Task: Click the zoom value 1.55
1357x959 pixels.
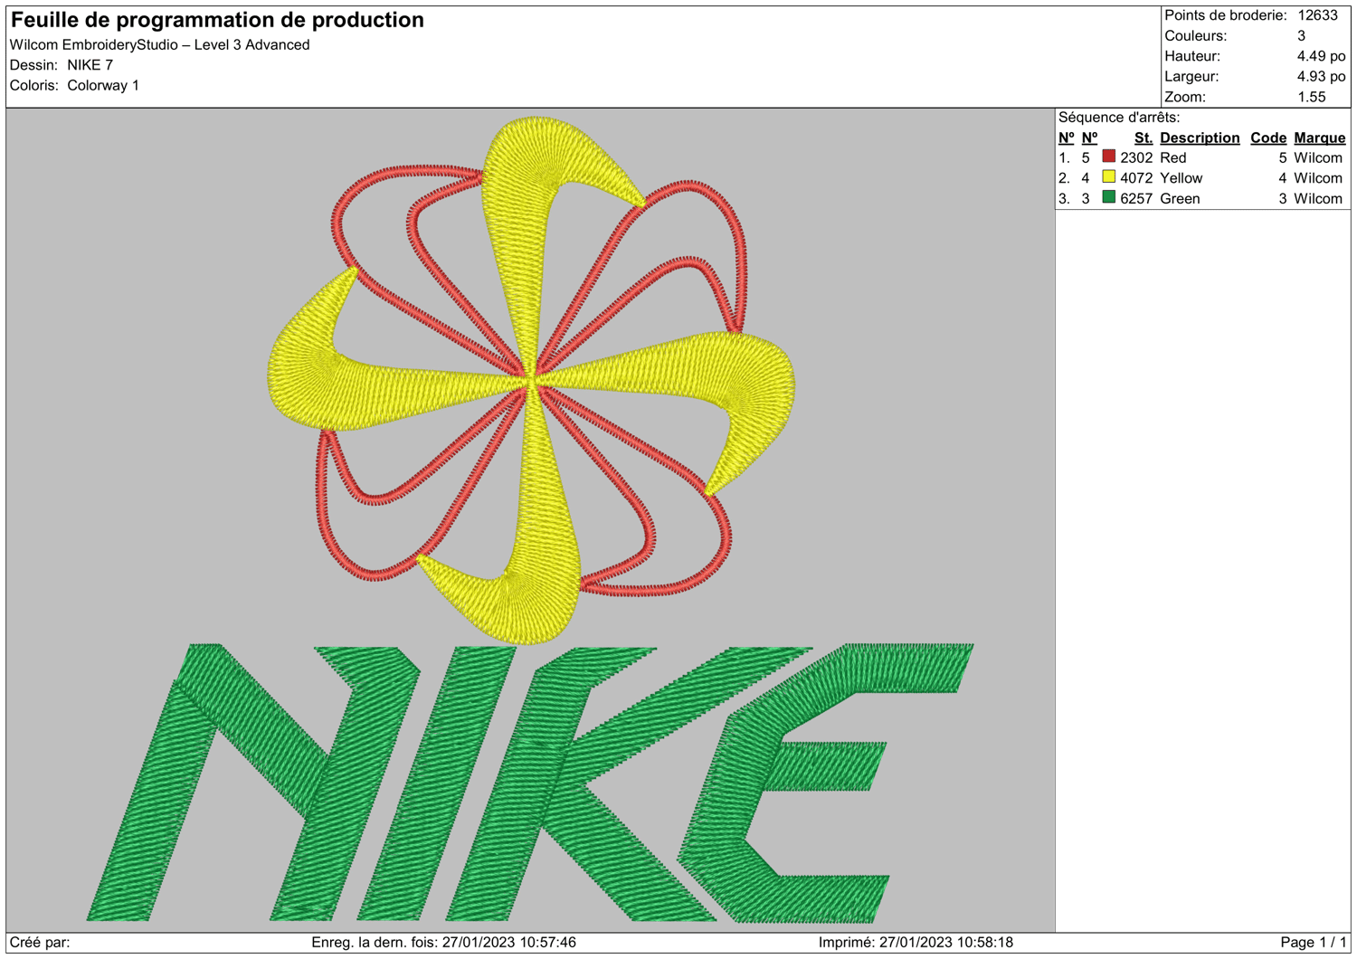Action: click(1312, 97)
